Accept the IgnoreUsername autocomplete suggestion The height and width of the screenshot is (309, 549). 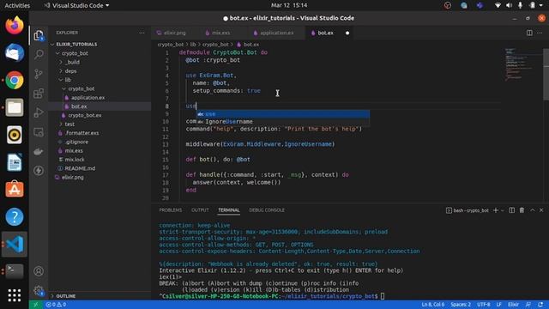click(282, 122)
